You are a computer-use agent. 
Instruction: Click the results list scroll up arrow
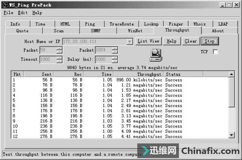[x=231, y=74]
